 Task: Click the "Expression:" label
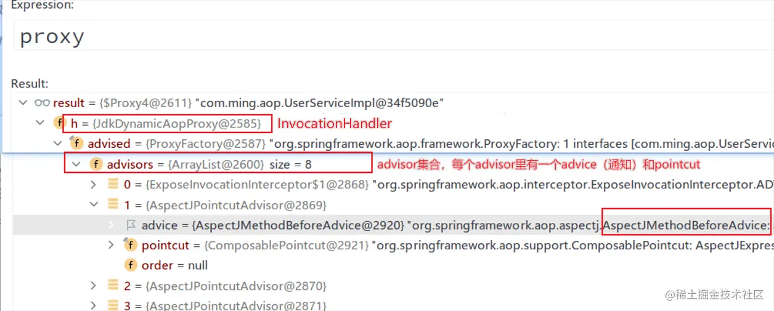coord(42,5)
